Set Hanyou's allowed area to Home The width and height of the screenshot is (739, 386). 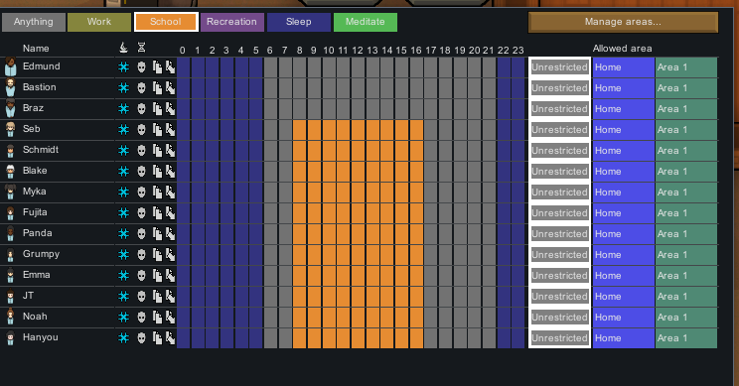pyautogui.click(x=623, y=338)
